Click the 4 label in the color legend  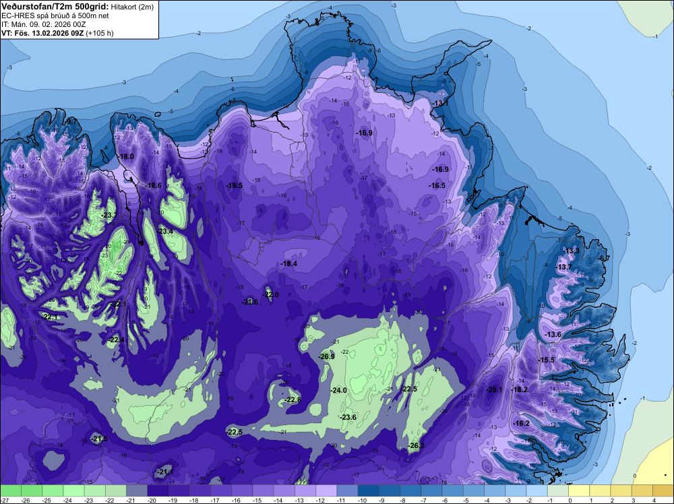[x=653, y=500]
